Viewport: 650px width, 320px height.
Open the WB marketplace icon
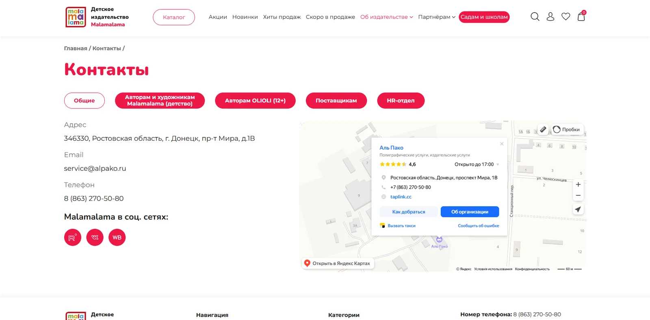[117, 237]
